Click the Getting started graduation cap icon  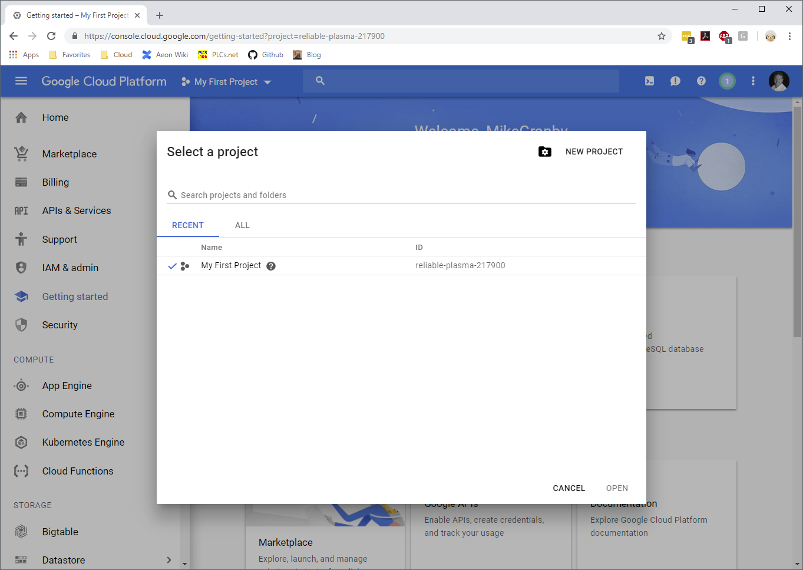click(21, 296)
